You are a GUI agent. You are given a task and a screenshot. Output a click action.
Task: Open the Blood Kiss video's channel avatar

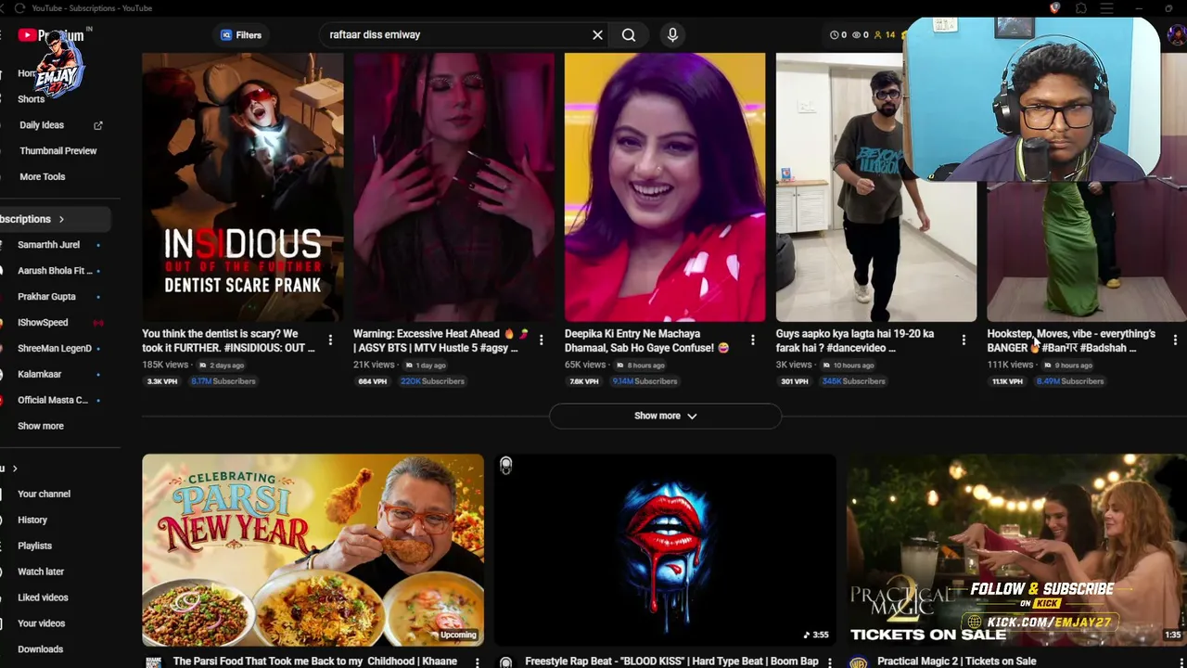(505, 662)
